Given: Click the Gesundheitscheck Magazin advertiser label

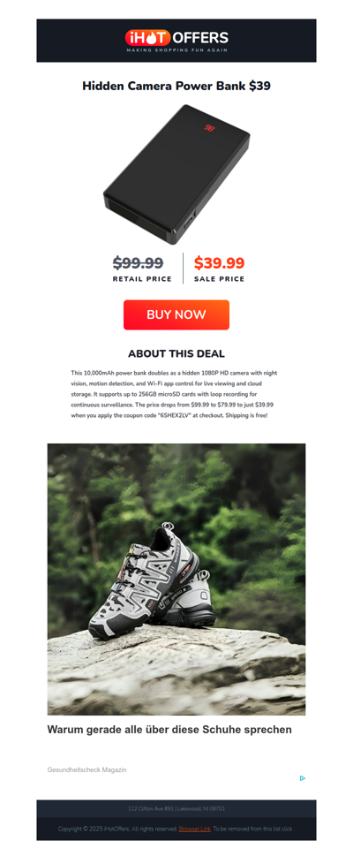Looking at the screenshot, I should click(86, 769).
